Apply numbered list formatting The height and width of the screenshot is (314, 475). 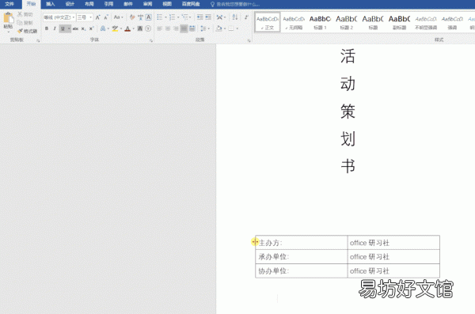click(172, 17)
